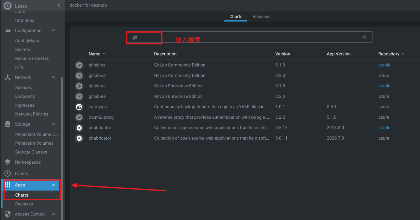Open Persistent Volumes in the sidebar
Viewport: 420px width, 220px height.
coord(34,143)
